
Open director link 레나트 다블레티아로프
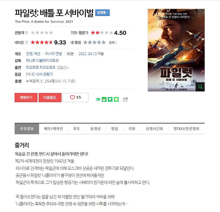42,61
